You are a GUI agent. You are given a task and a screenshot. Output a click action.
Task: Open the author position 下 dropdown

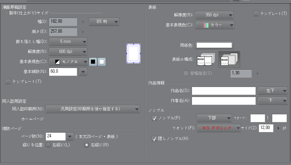[x=273, y=101]
